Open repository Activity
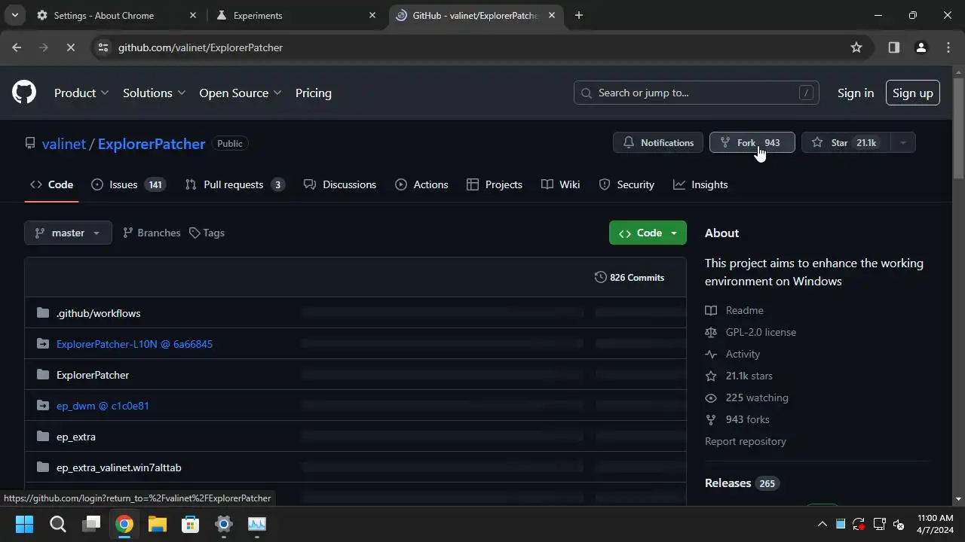This screenshot has height=542, width=965. pos(732,354)
